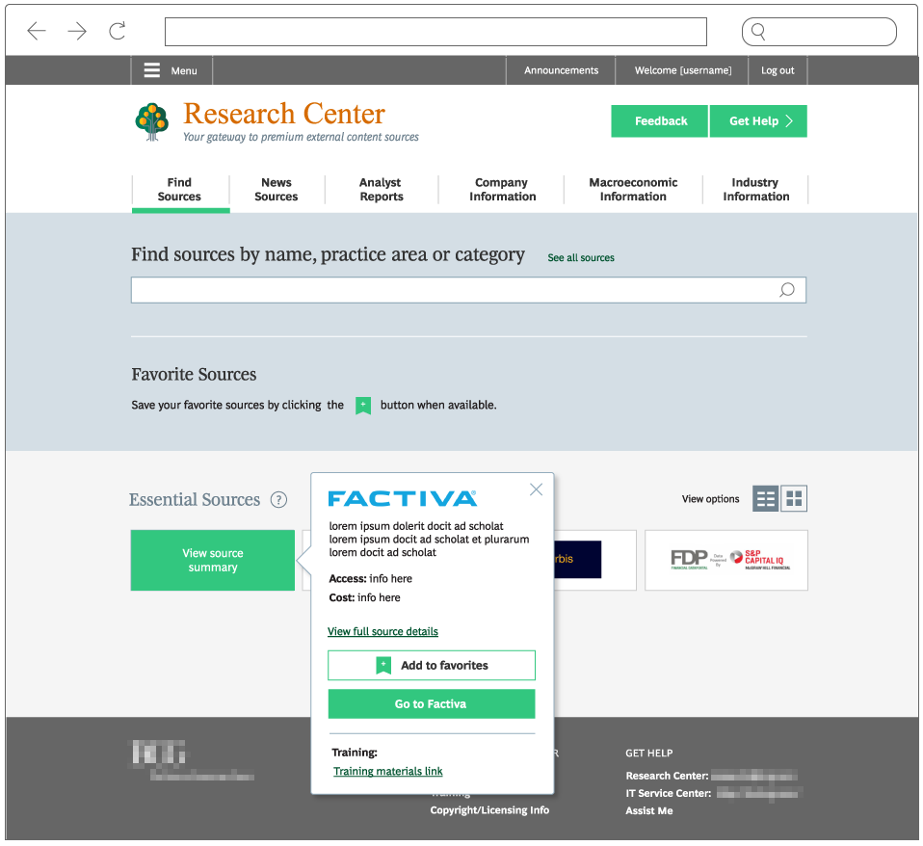Image resolution: width=923 pixels, height=846 pixels.
Task: Close the Factiva popup
Action: click(536, 489)
